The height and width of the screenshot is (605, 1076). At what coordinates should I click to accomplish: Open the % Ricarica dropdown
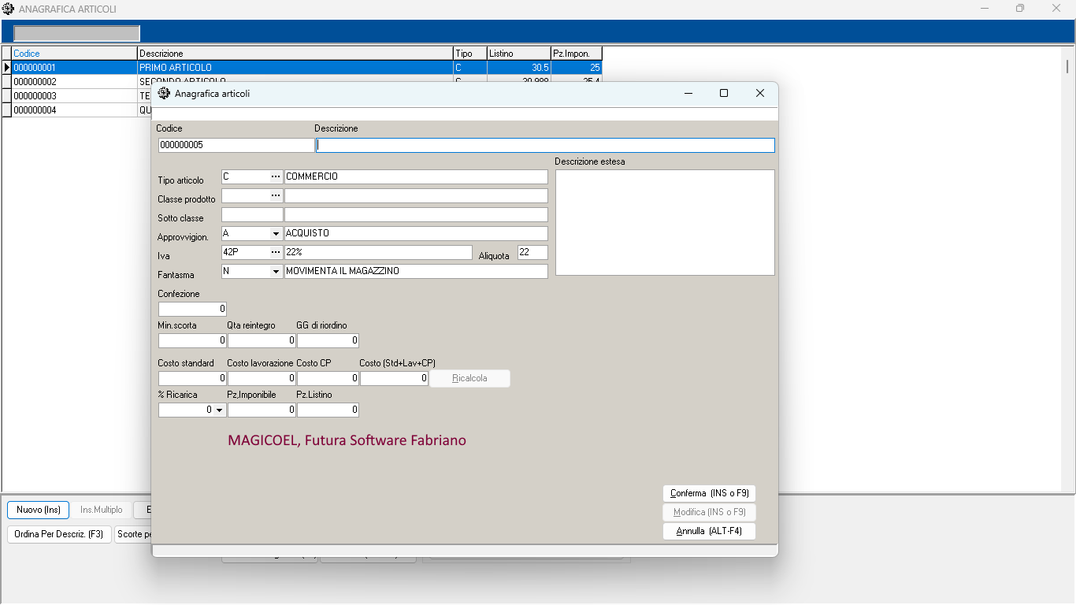coord(219,410)
